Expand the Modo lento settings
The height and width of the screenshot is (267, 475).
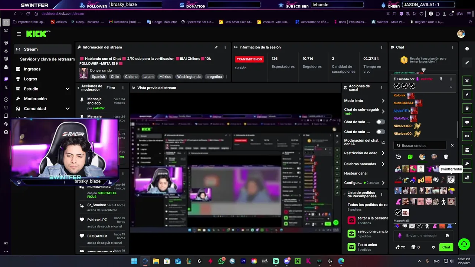383,100
